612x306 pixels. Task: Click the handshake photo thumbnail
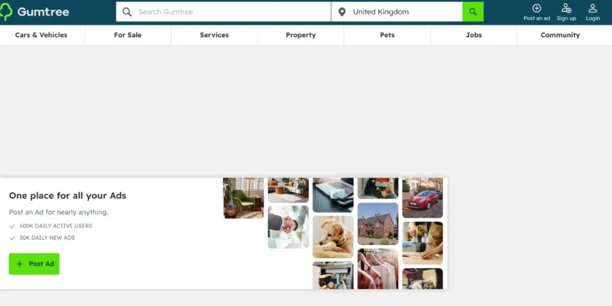[288, 227]
